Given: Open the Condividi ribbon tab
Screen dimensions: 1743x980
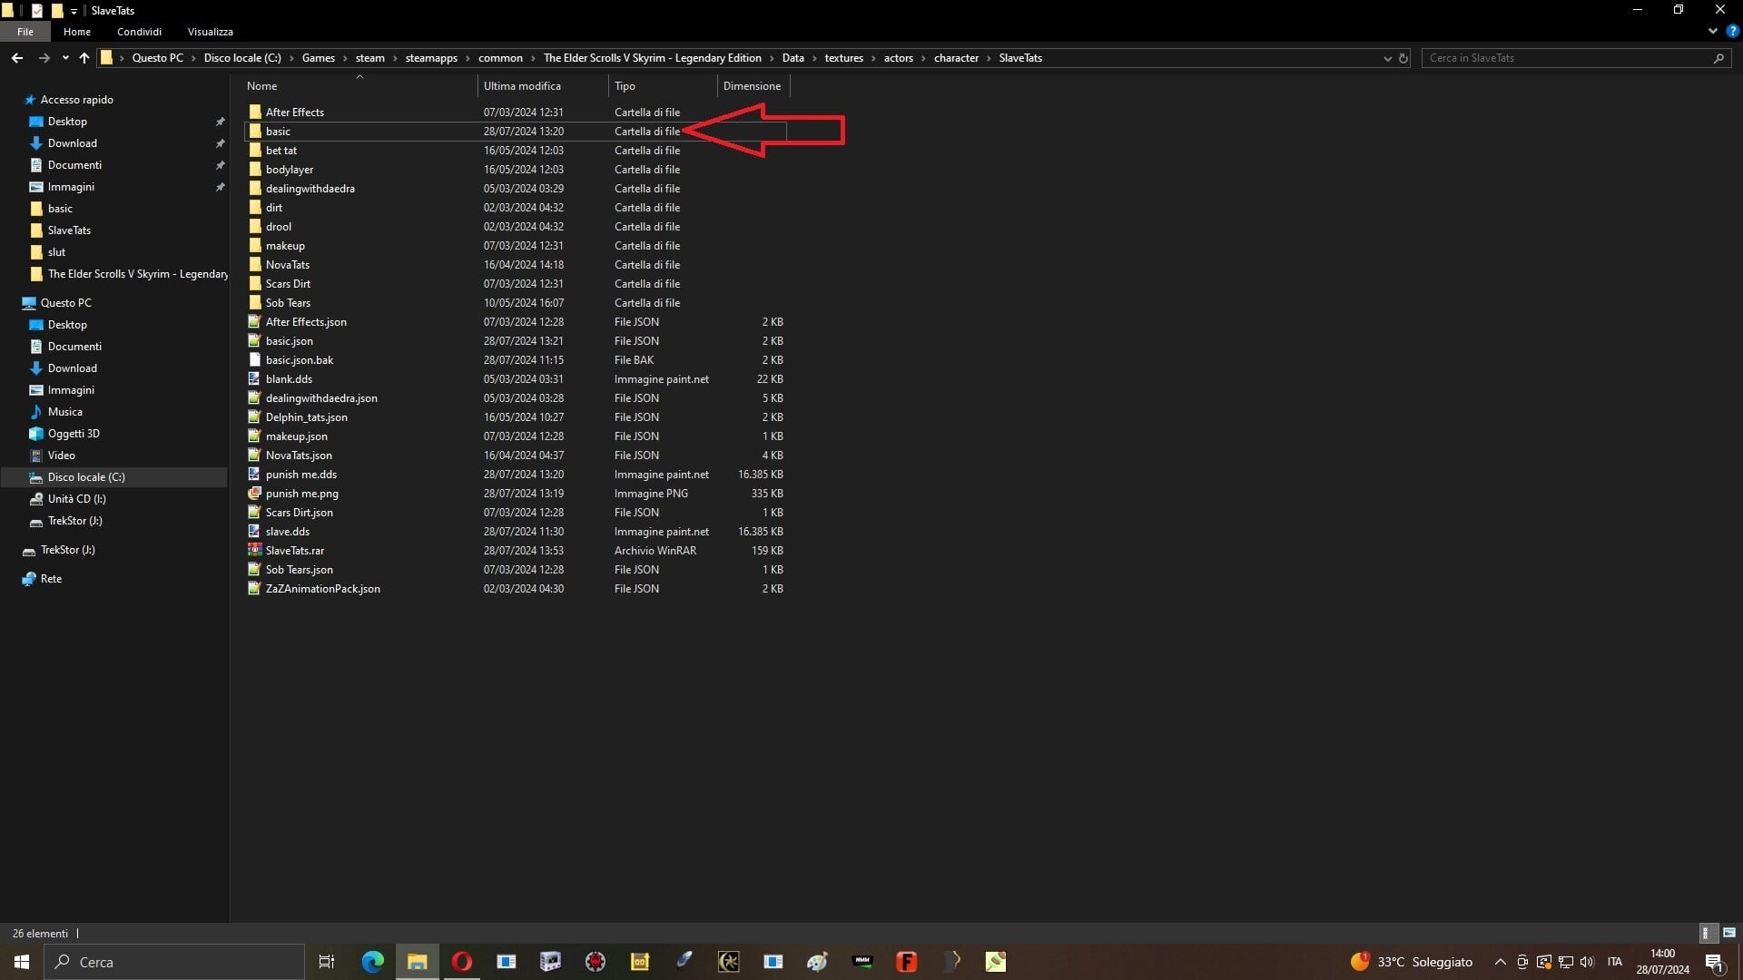Looking at the screenshot, I should click(x=139, y=32).
